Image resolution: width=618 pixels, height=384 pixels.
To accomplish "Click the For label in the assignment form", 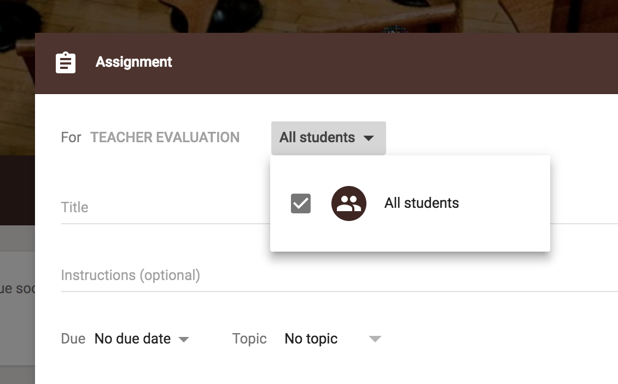I will [x=71, y=138].
